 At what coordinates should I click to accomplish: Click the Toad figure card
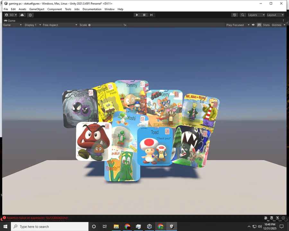[x=154, y=146]
